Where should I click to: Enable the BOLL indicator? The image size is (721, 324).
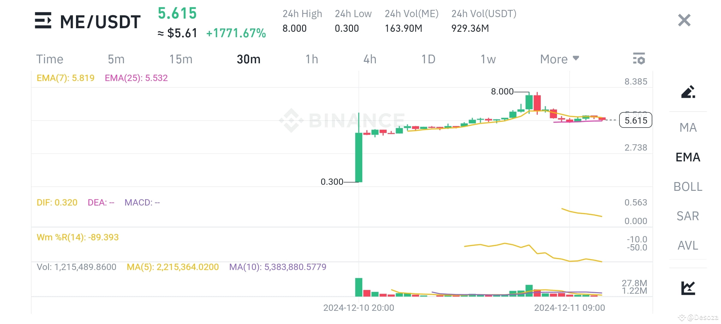pos(688,187)
